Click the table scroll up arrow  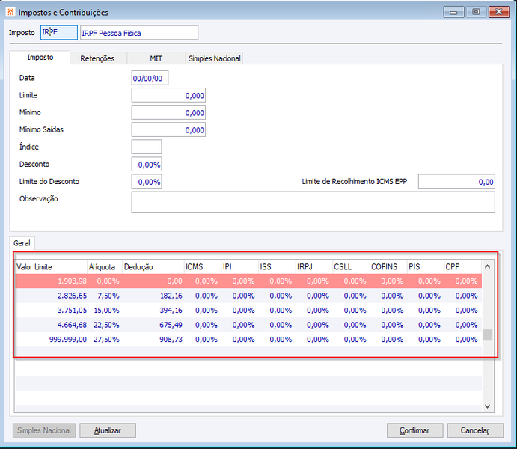pyautogui.click(x=488, y=266)
